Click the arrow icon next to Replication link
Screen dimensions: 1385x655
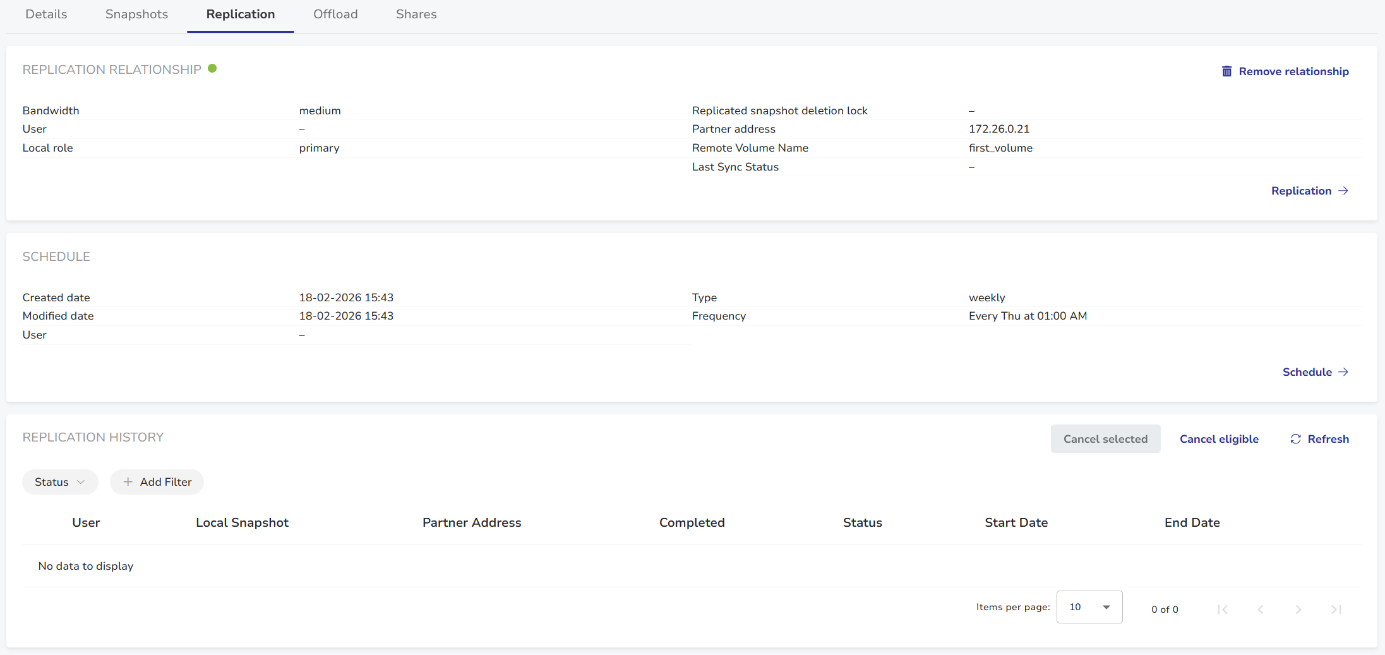[1343, 191]
